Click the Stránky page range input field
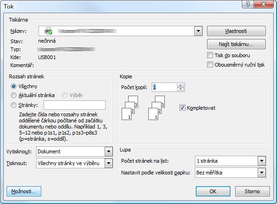 point(75,105)
